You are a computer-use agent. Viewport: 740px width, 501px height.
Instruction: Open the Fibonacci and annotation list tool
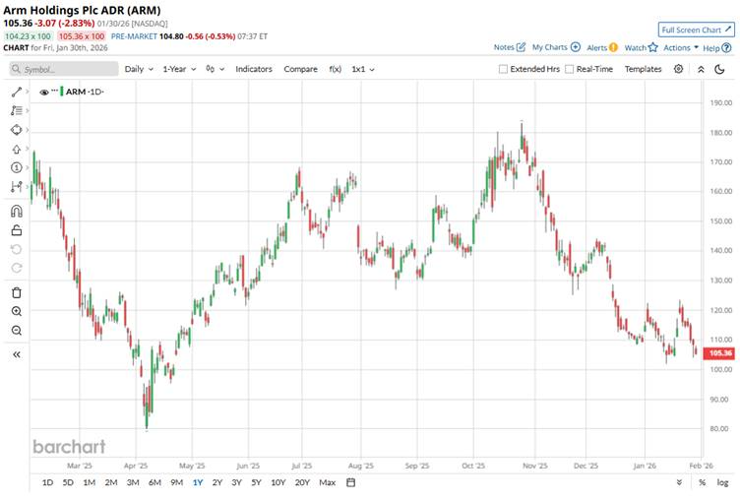click(17, 110)
